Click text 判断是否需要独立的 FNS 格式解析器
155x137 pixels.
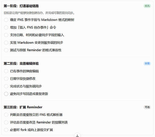[x=36, y=115]
